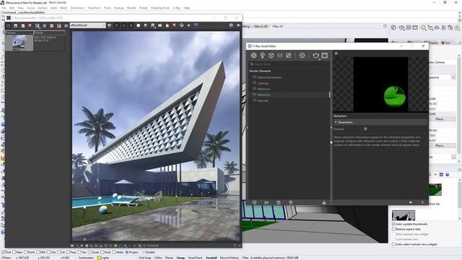Open CPlane coordinate selector in status bar
Image resolution: width=462 pixels, height=260 pixels.
[x=6, y=258]
